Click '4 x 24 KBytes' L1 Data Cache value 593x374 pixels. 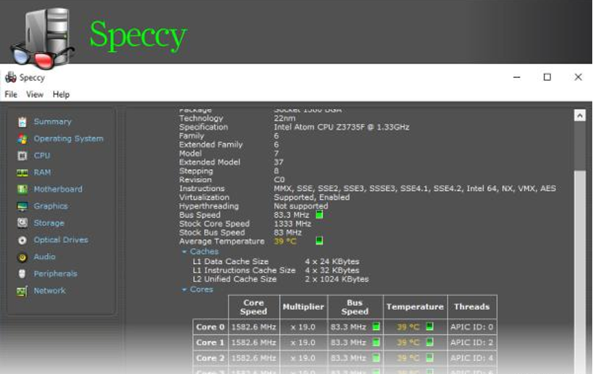tap(332, 262)
